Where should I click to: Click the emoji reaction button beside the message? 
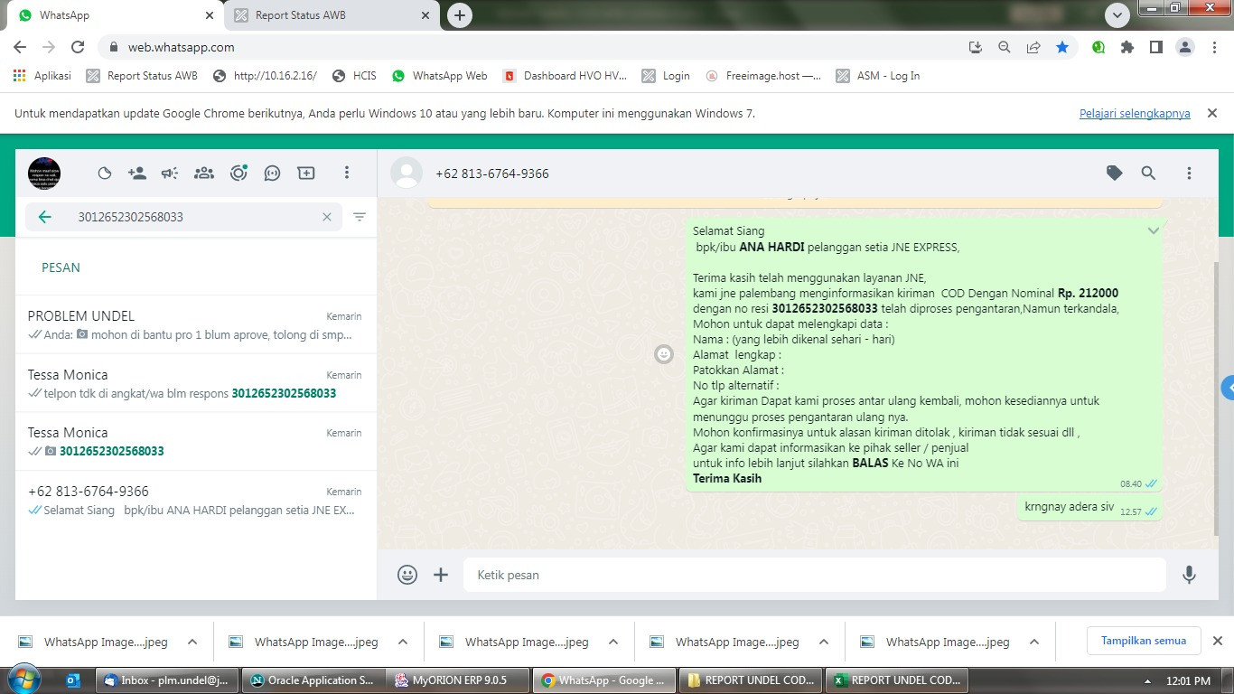pos(664,354)
